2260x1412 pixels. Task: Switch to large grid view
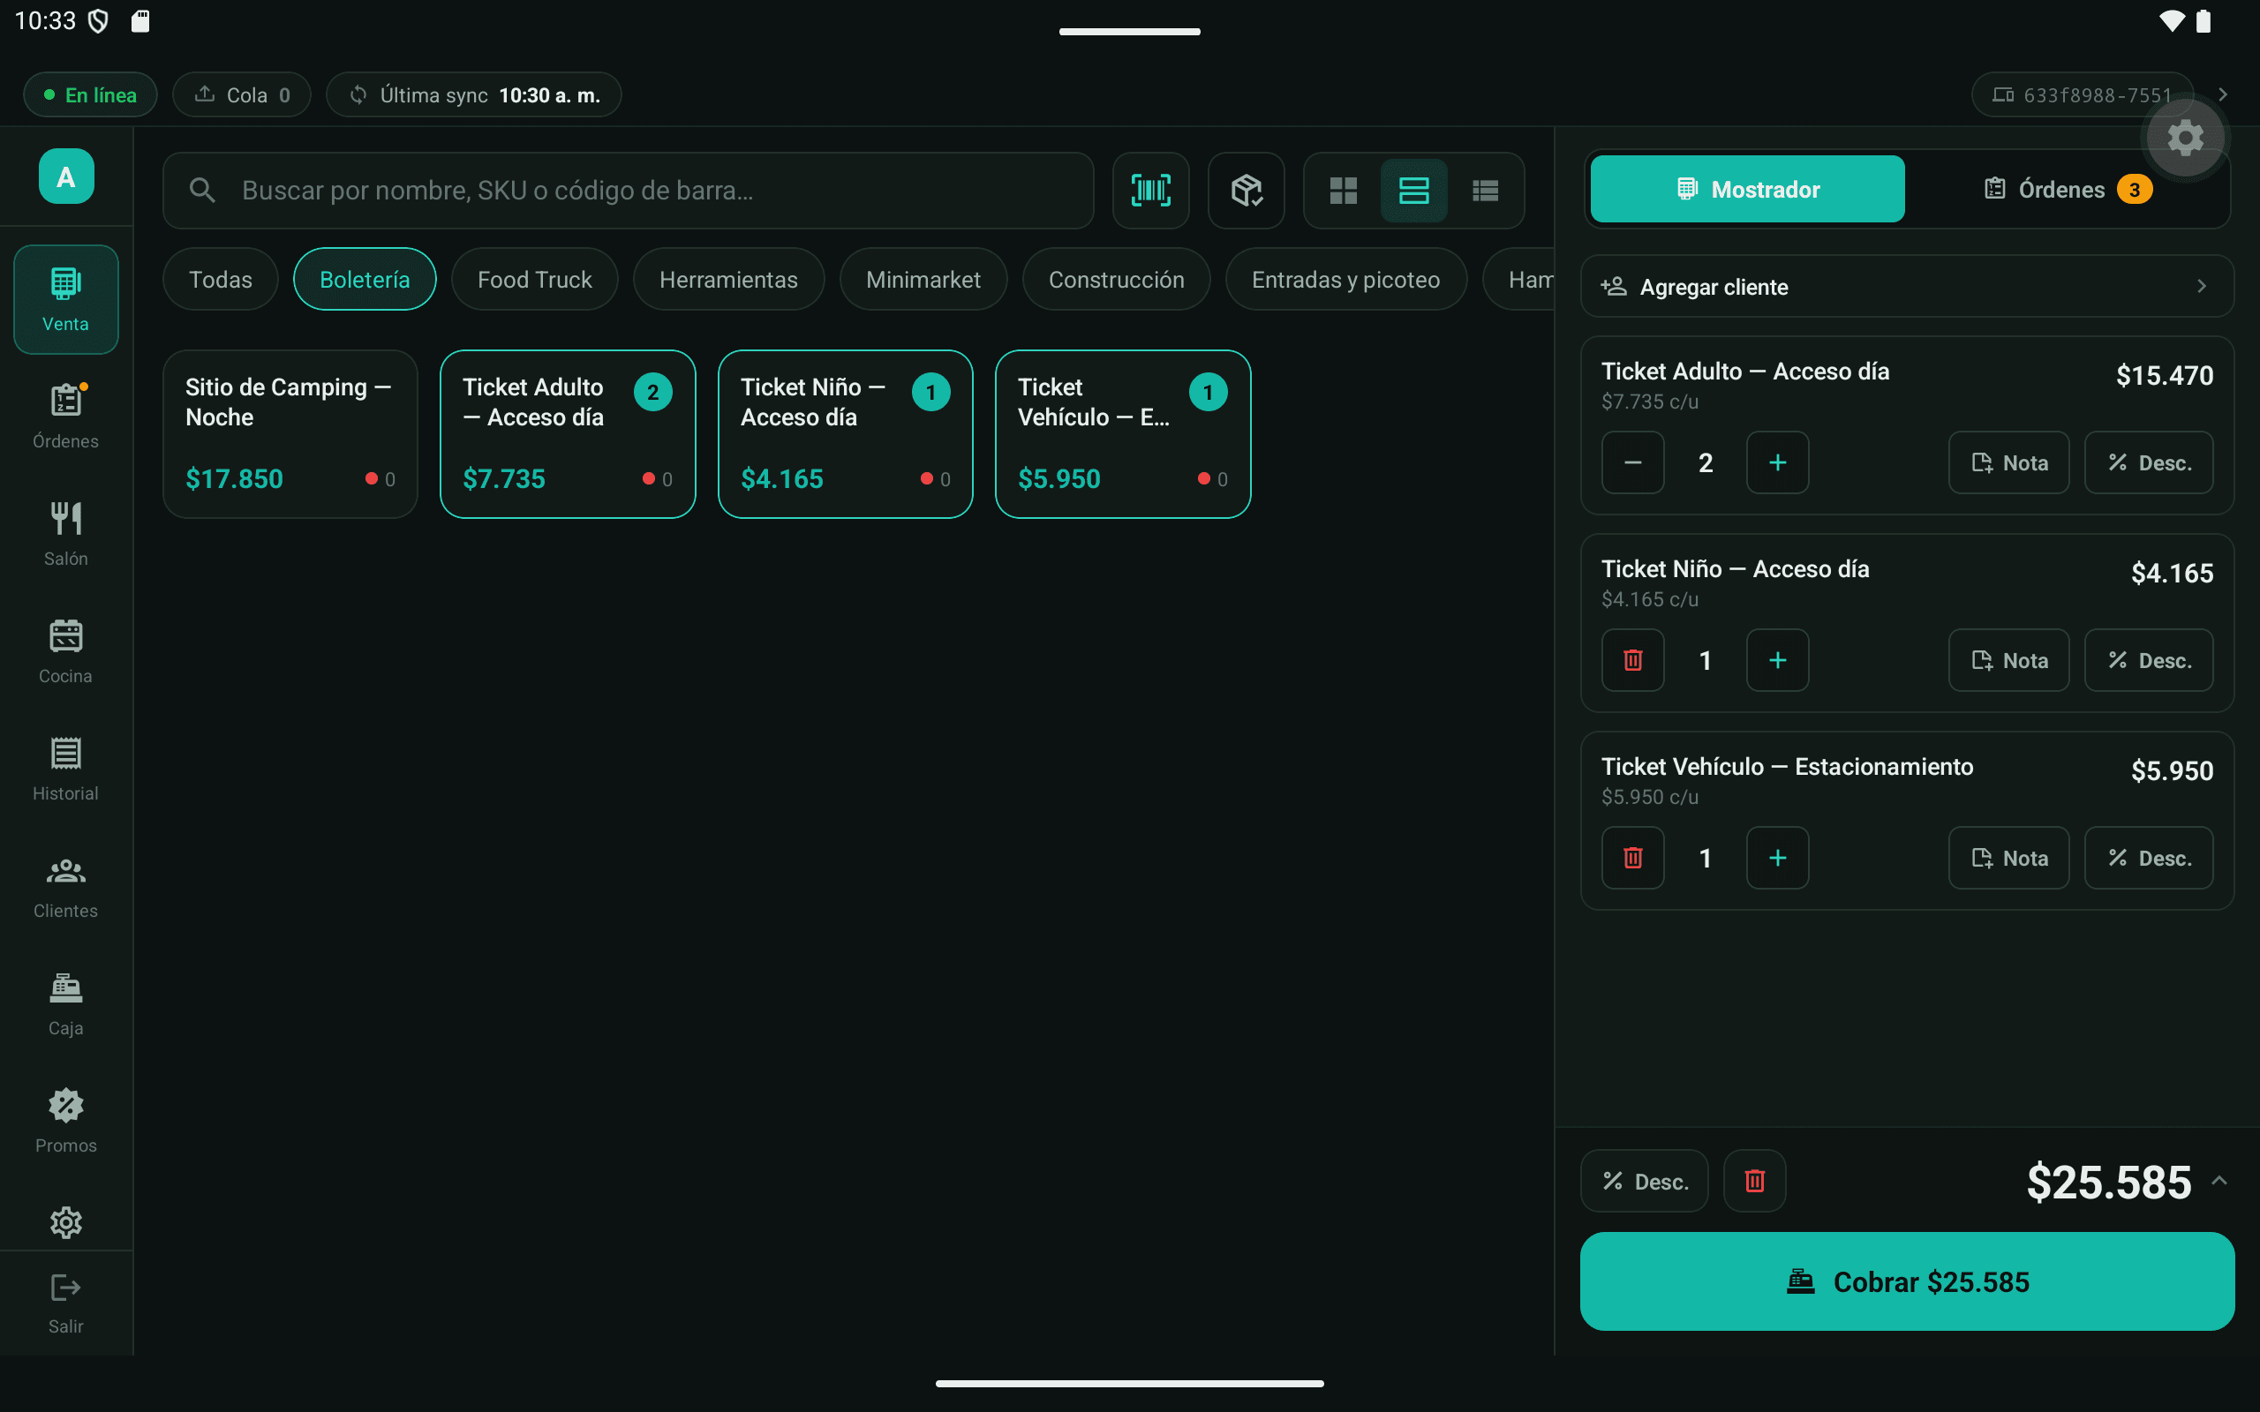[x=1343, y=191]
